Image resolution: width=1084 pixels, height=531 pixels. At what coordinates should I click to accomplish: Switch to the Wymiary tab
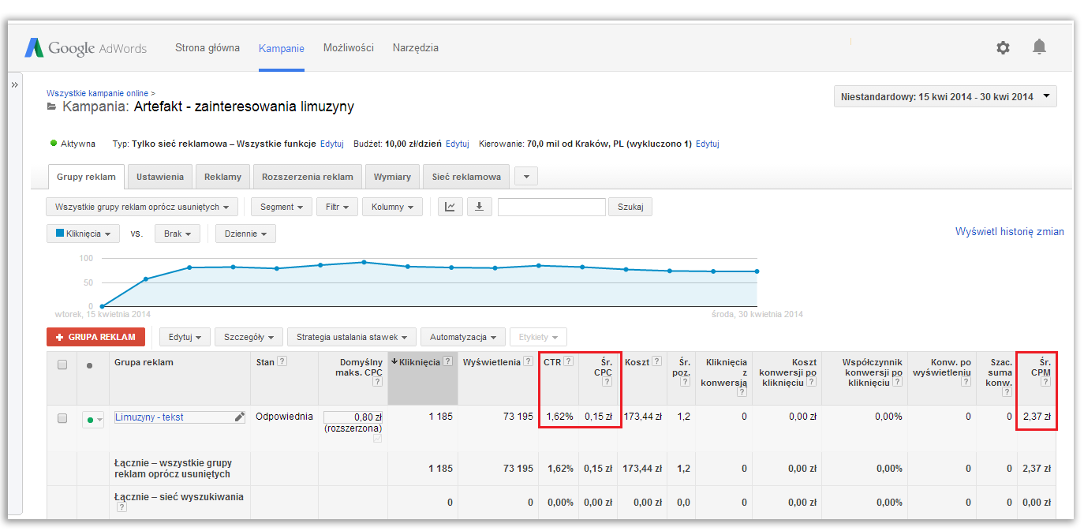click(x=392, y=177)
